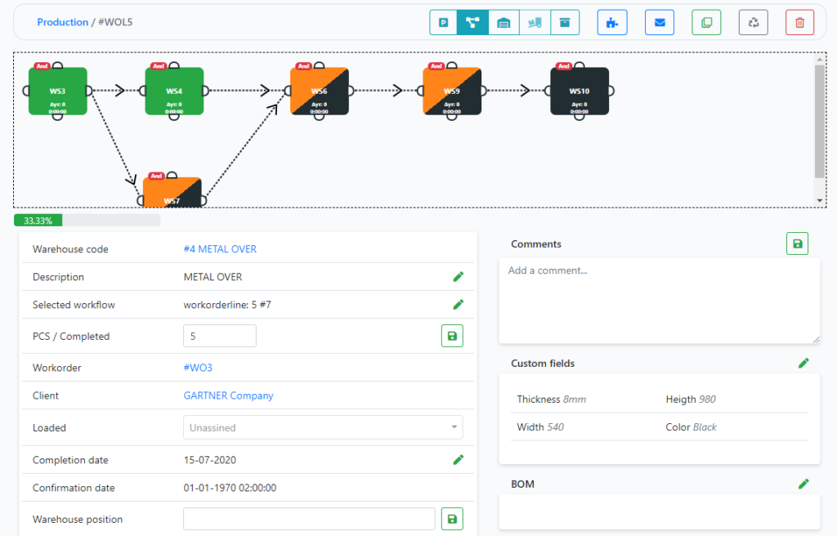
Task: Click the archive box icon
Action: pyautogui.click(x=565, y=23)
